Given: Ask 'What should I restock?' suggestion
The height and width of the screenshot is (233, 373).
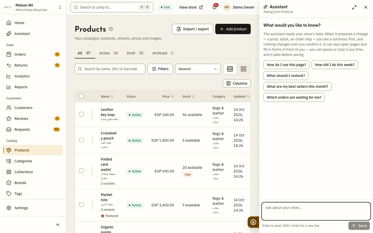Looking at the screenshot, I should 286,76.
